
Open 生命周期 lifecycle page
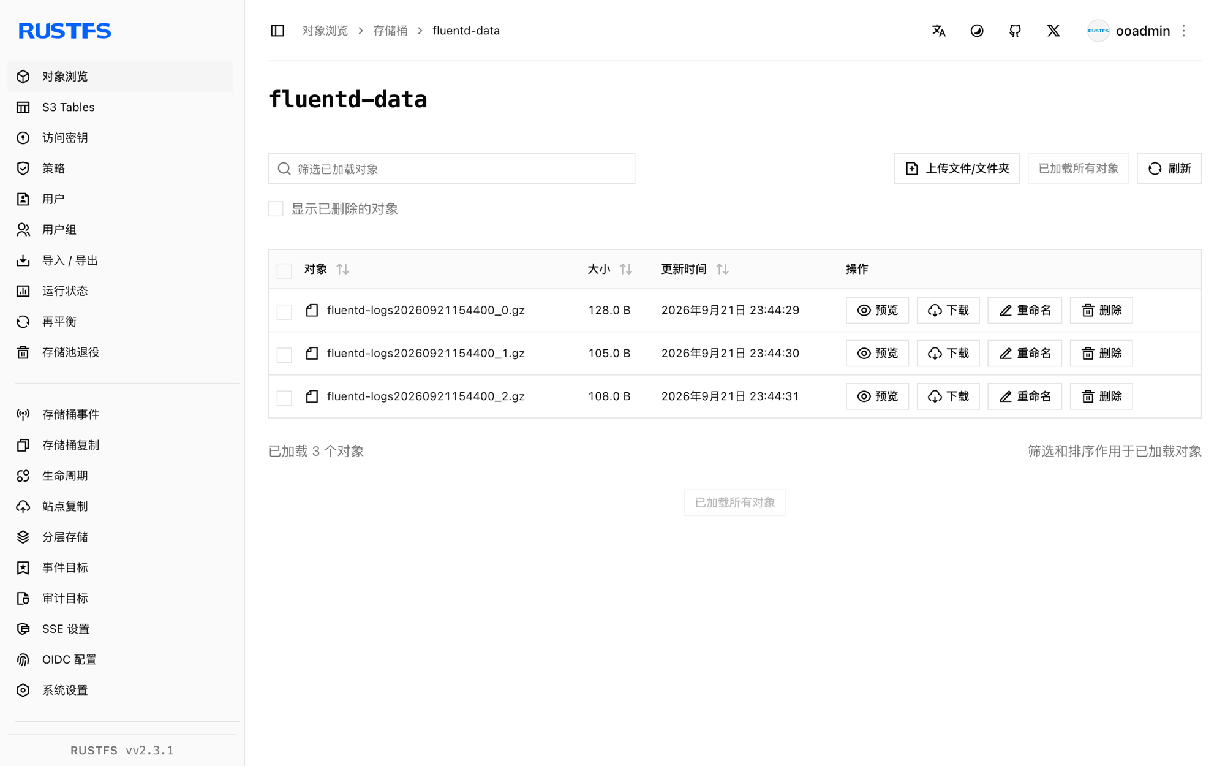(120, 476)
